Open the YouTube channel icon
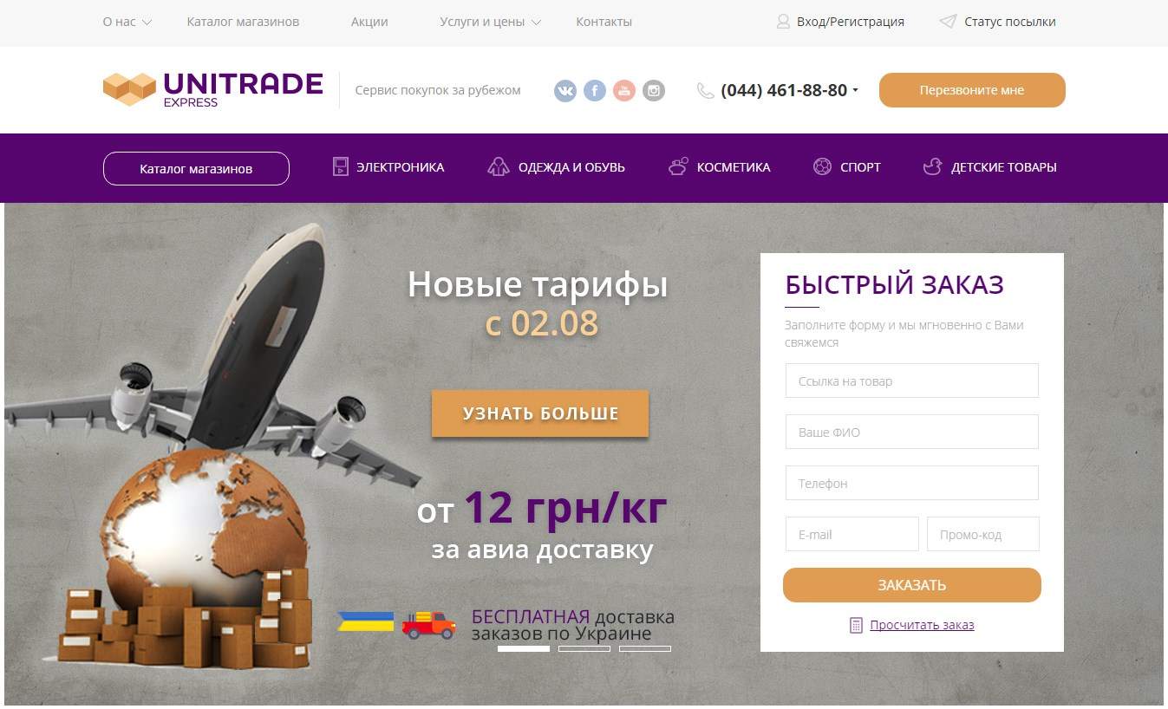The width and height of the screenshot is (1168, 709). point(624,90)
